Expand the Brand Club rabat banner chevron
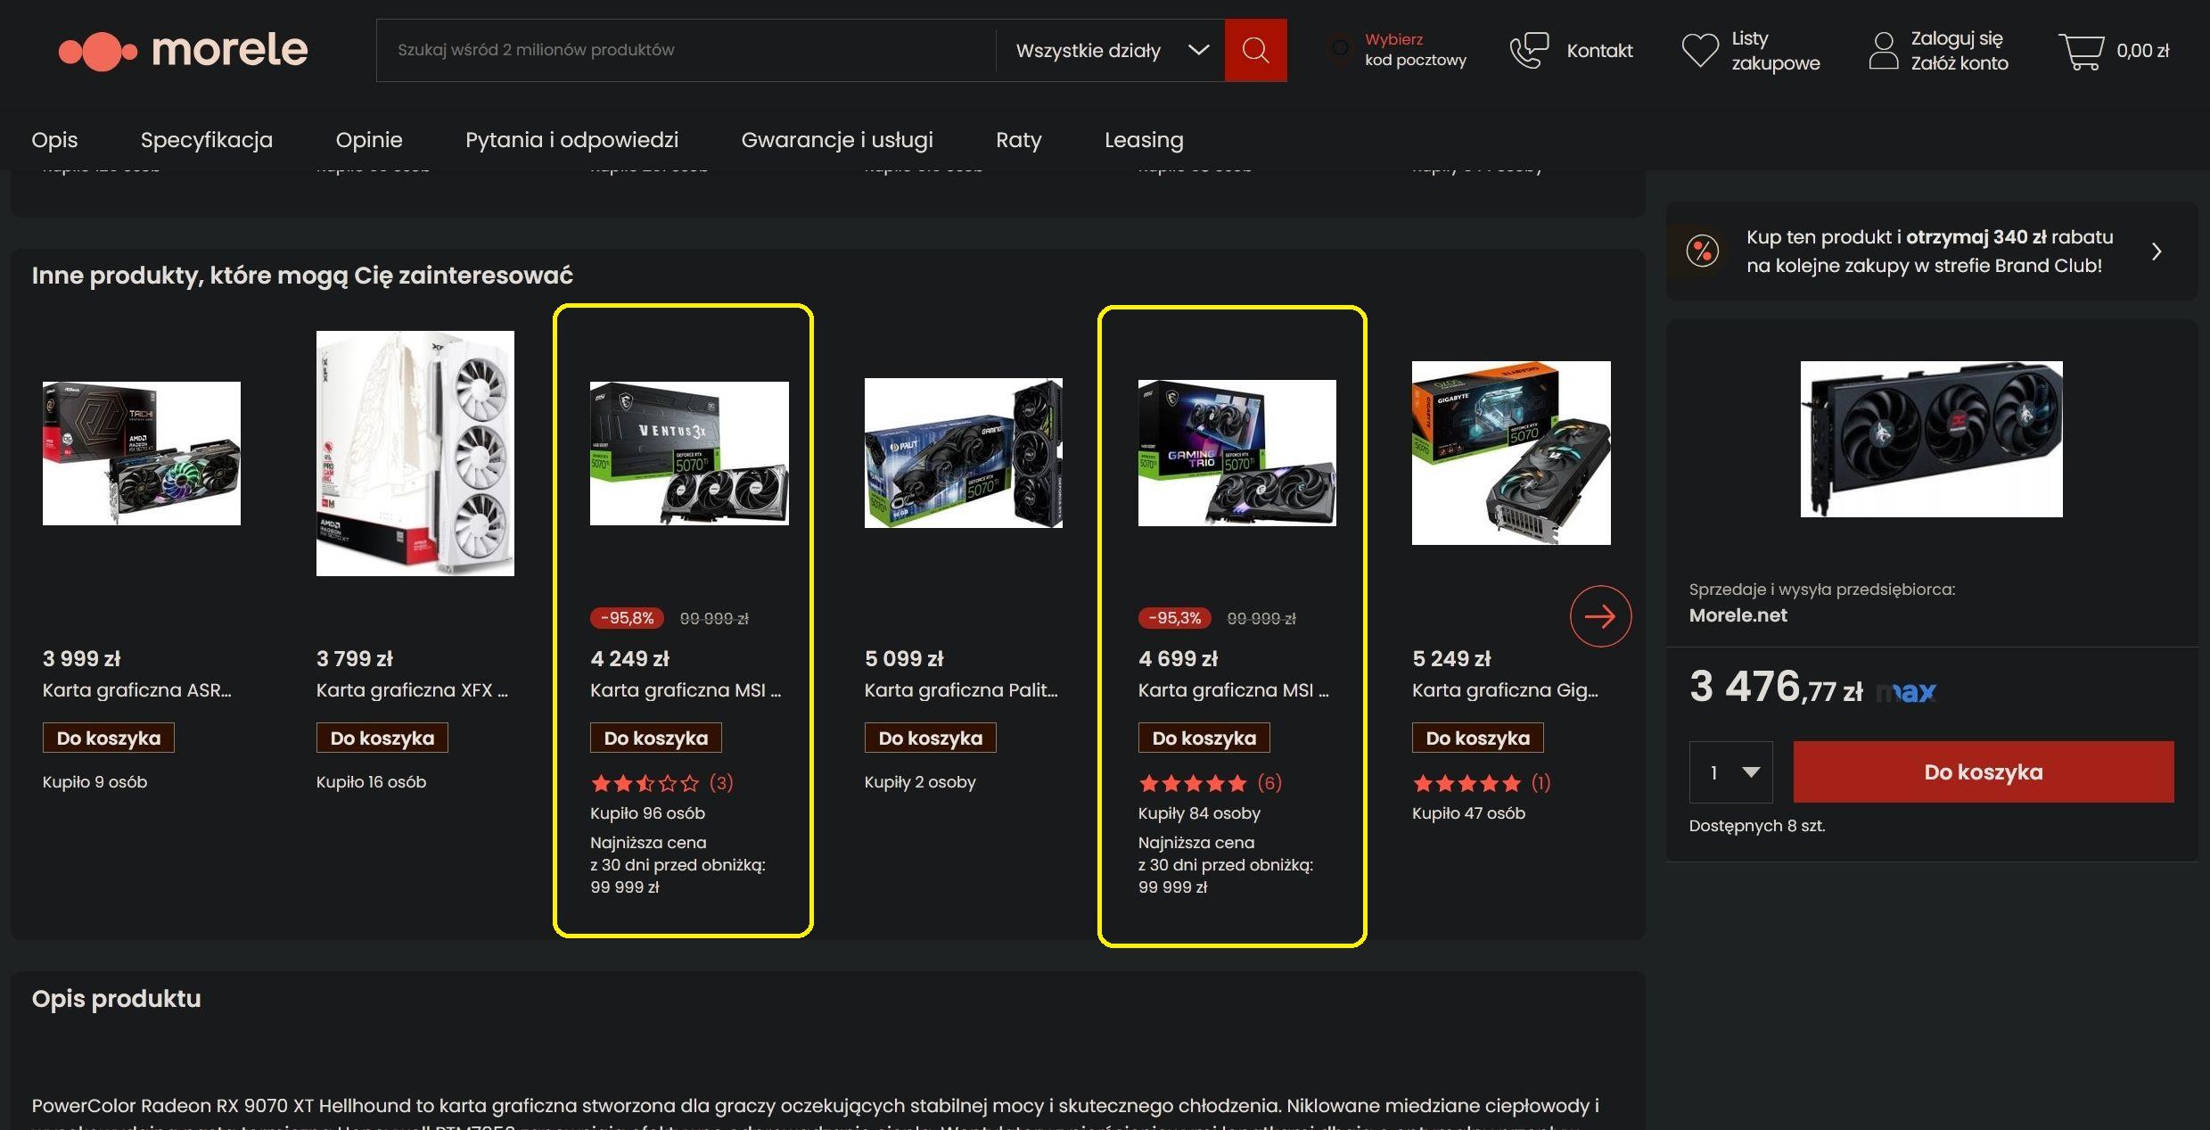 tap(2157, 252)
